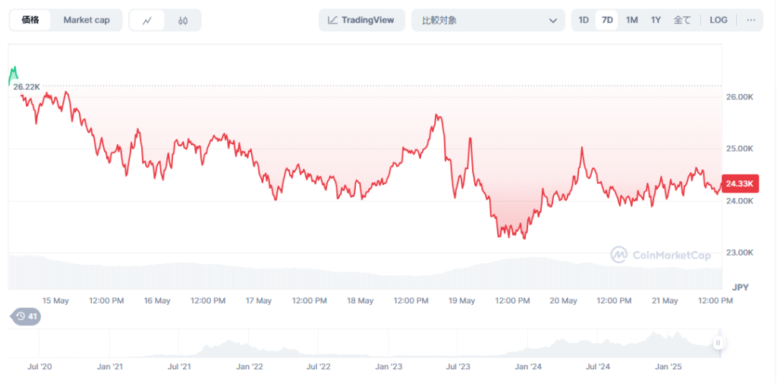Open the three-dots more options menu

pos(750,20)
